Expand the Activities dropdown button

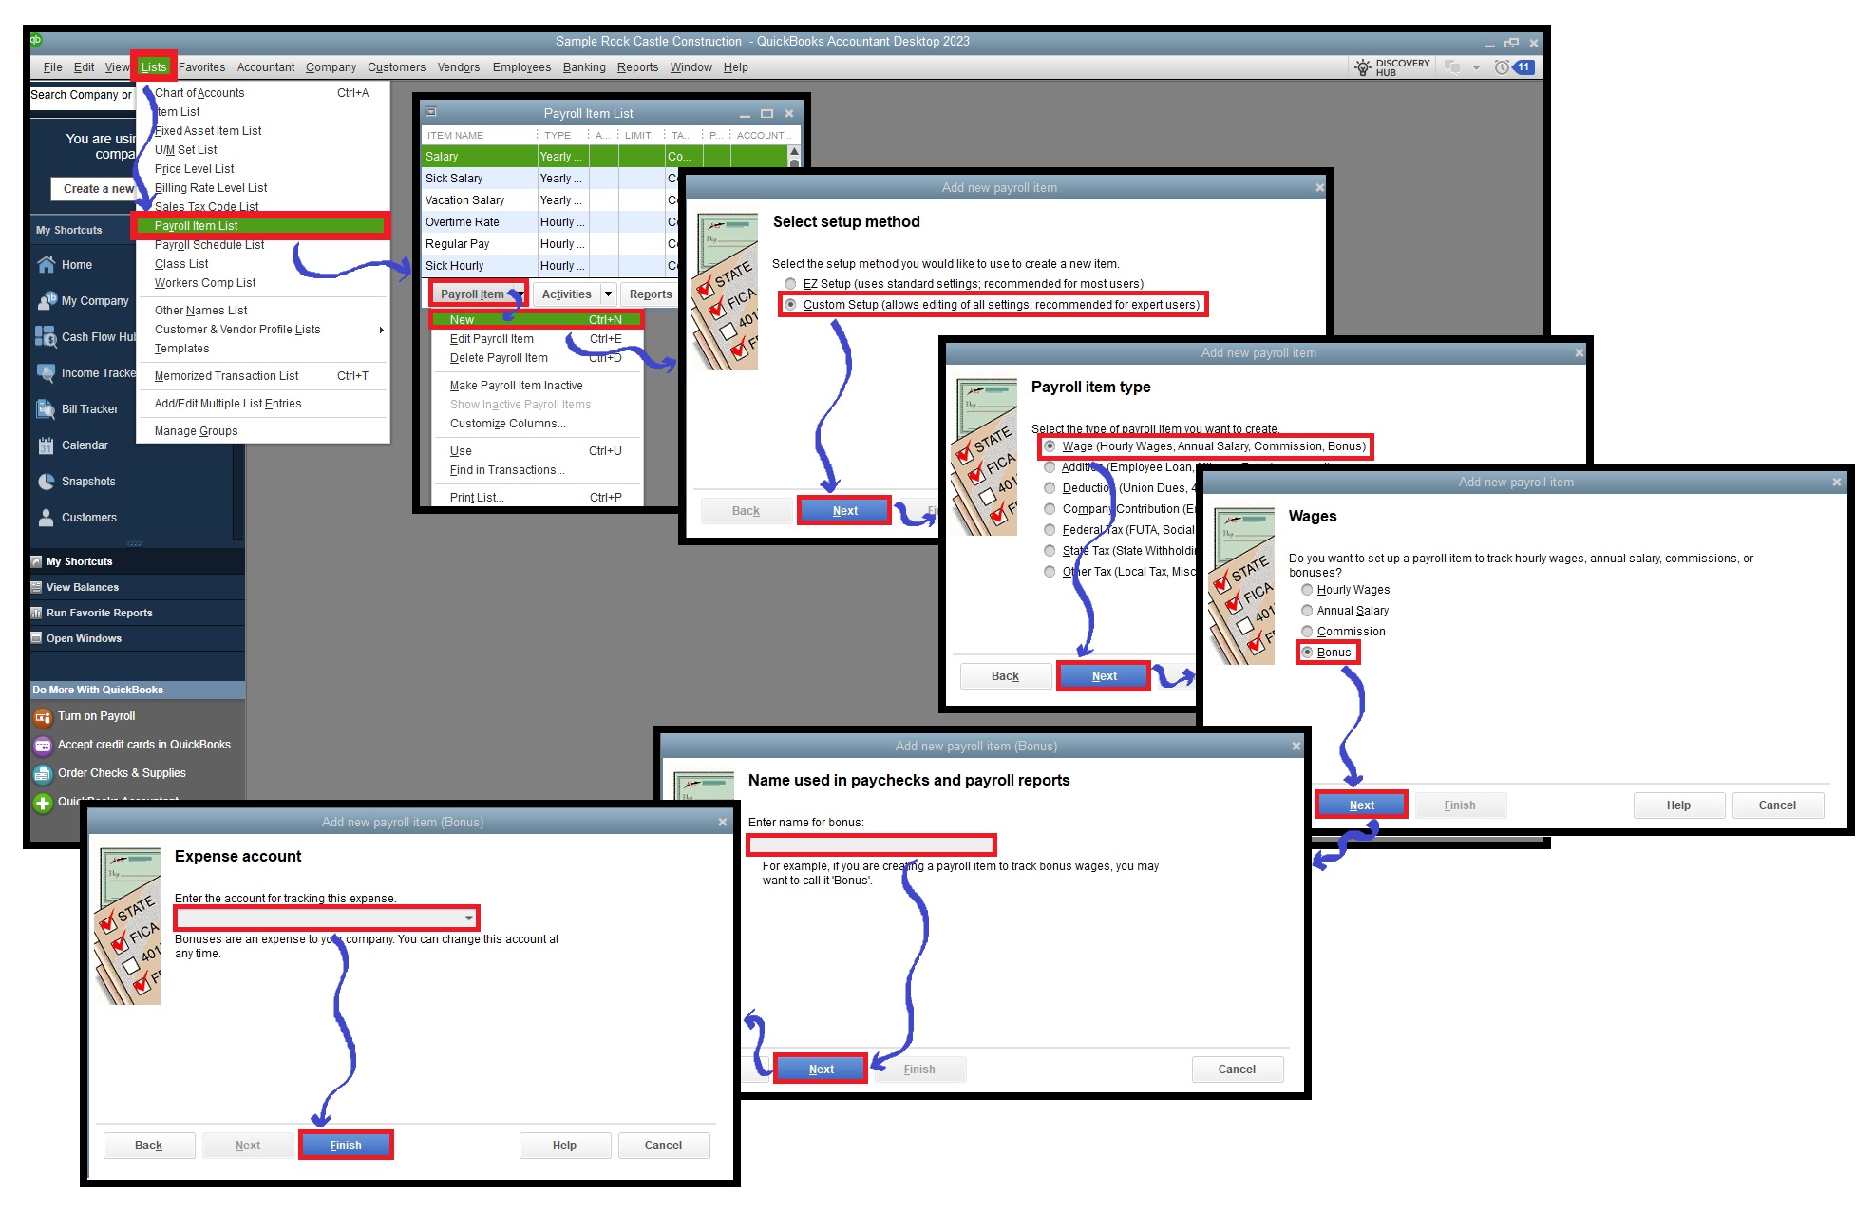coord(608,294)
